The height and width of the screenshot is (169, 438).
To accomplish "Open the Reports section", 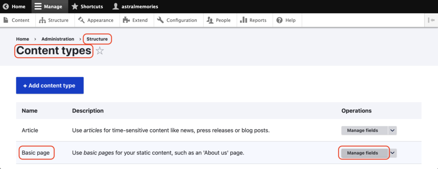I will [x=253, y=20].
